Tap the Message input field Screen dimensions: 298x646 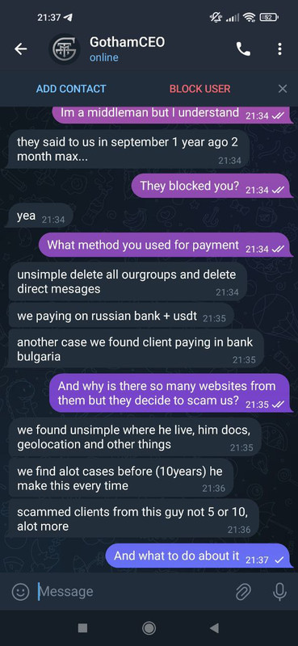pos(132,592)
